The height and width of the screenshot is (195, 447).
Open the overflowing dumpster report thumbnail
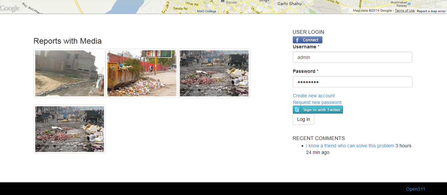point(142,73)
